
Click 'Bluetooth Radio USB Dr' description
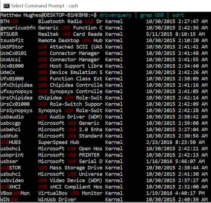tap(70, 22)
